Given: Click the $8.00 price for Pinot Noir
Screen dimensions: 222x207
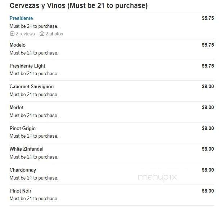Looking at the screenshot, I should point(208,191).
